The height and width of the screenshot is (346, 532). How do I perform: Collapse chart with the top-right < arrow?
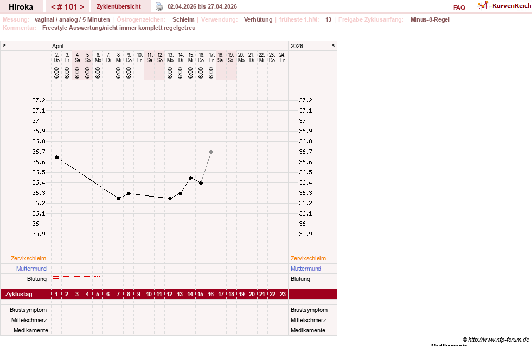click(333, 45)
